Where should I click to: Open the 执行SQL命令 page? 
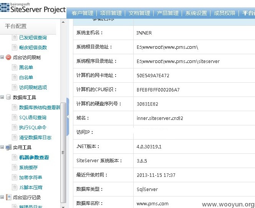click(33, 127)
